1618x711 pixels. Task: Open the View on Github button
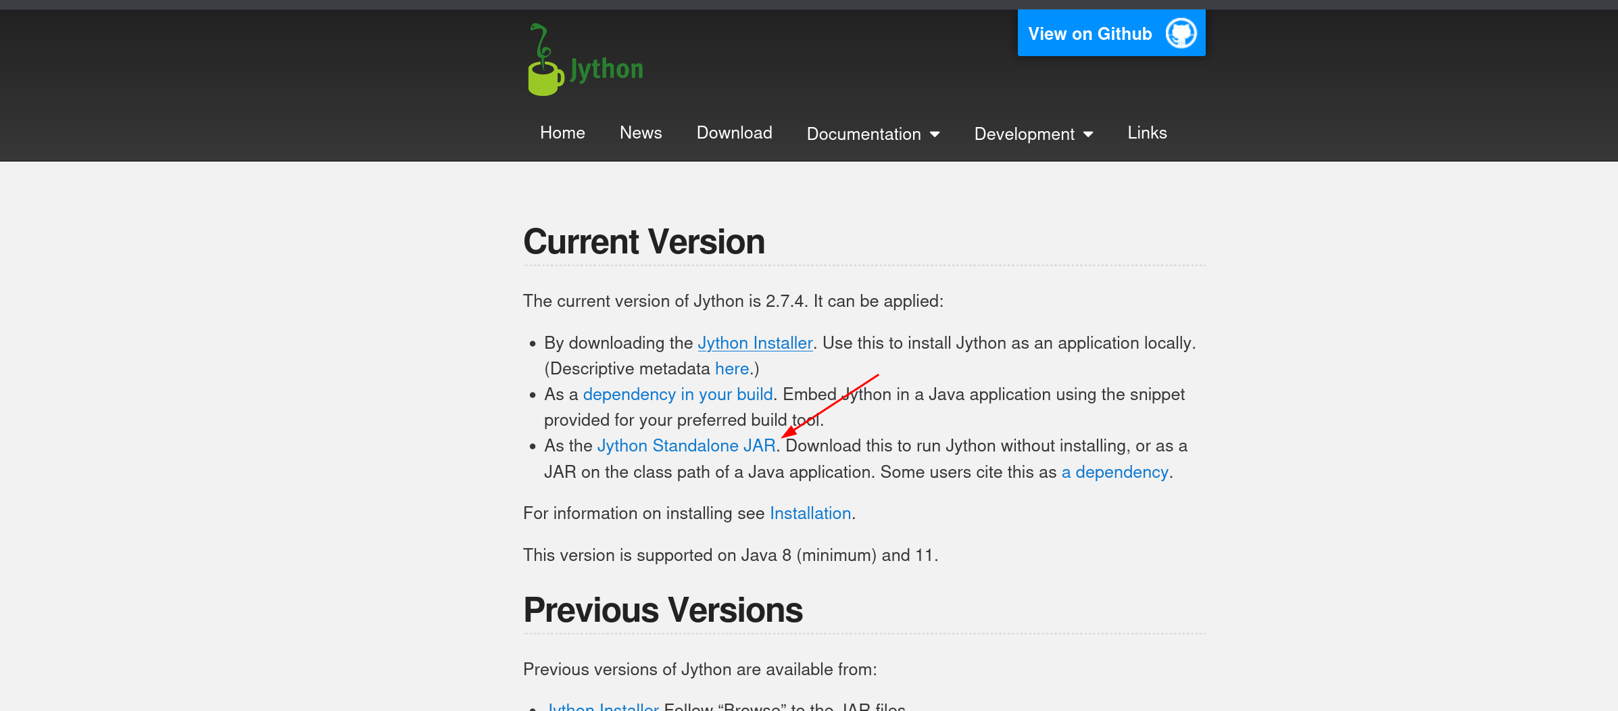point(1111,33)
